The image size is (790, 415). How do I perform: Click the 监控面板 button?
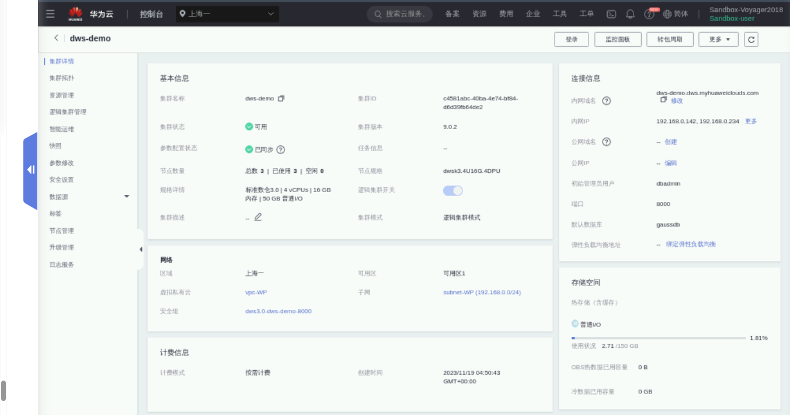click(618, 39)
